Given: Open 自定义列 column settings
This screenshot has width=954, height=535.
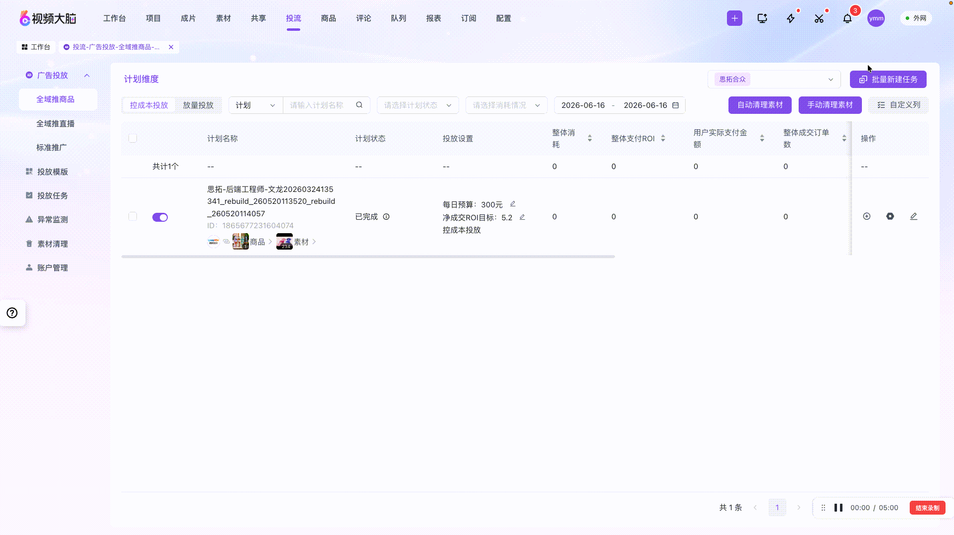Looking at the screenshot, I should click(x=898, y=105).
